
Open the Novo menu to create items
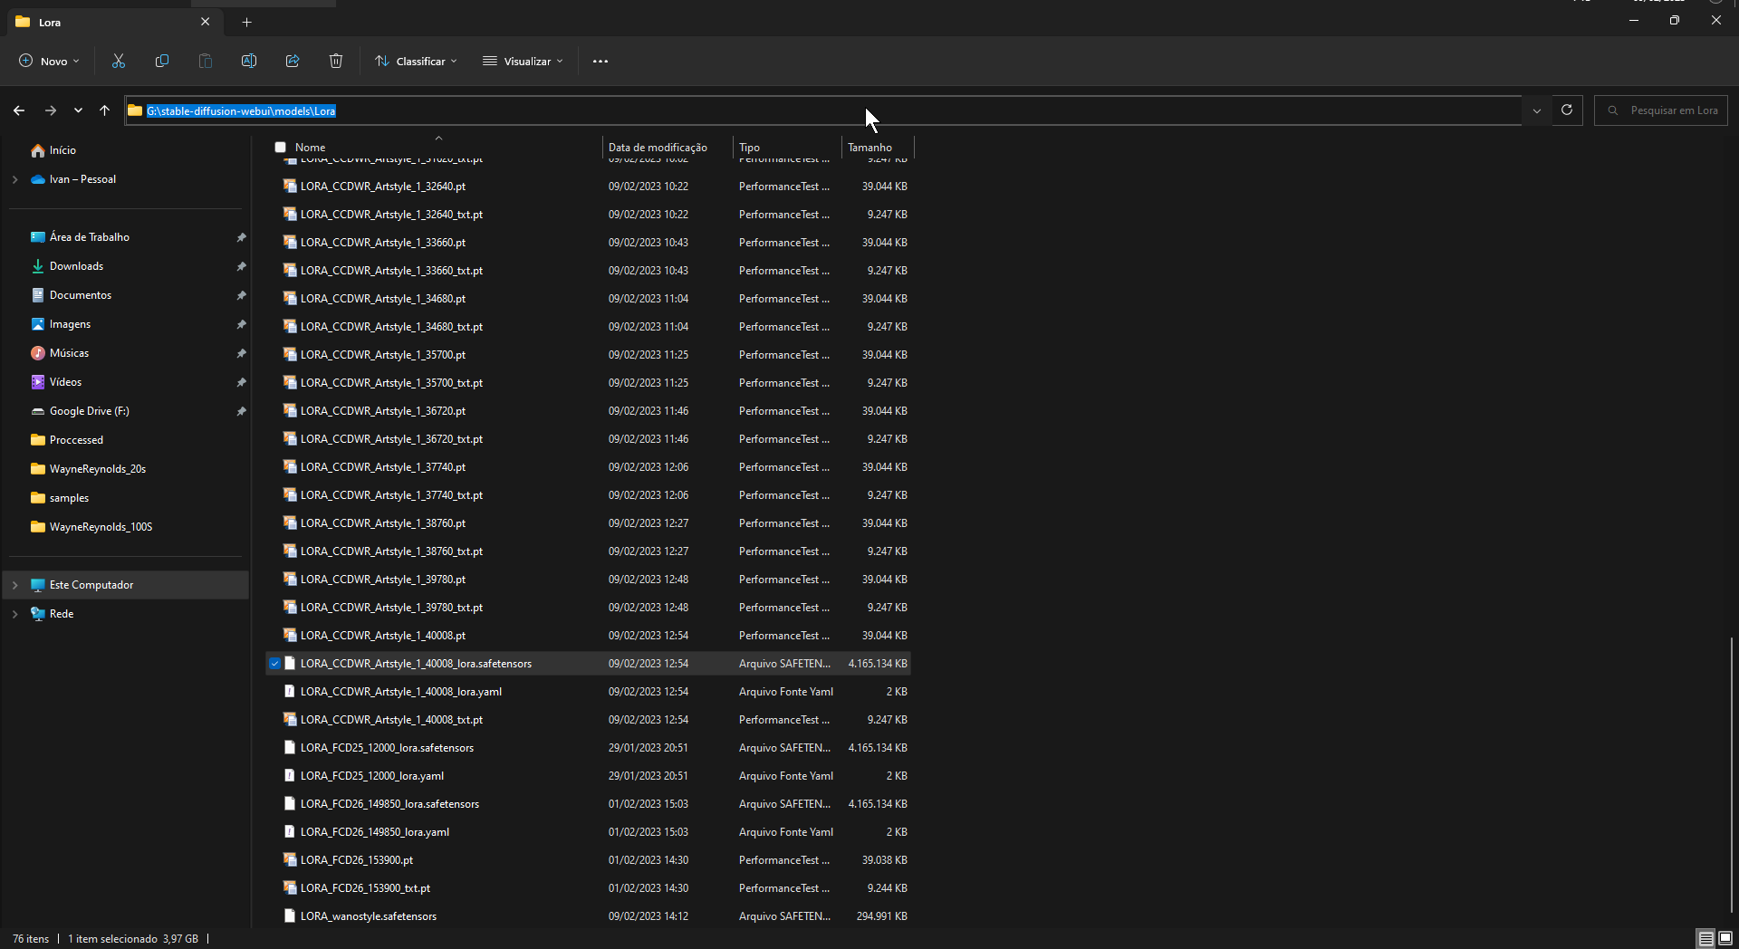[49, 61]
